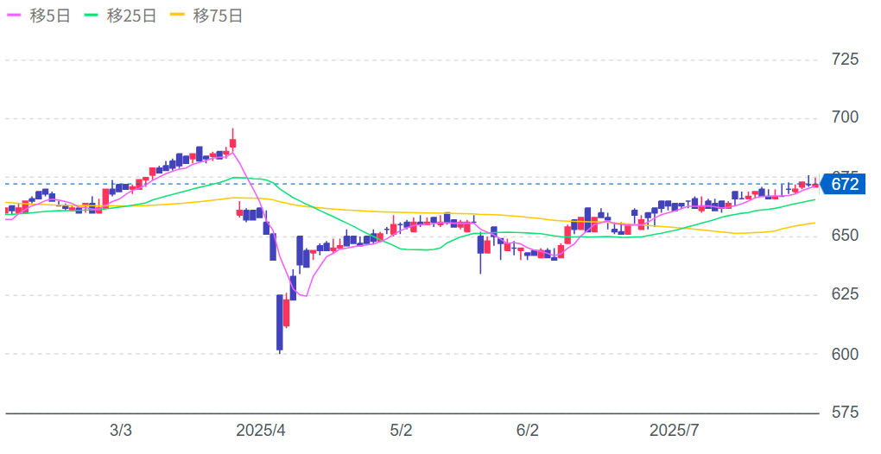Click the blue 672 current price tag
881x454 pixels.
coord(842,184)
